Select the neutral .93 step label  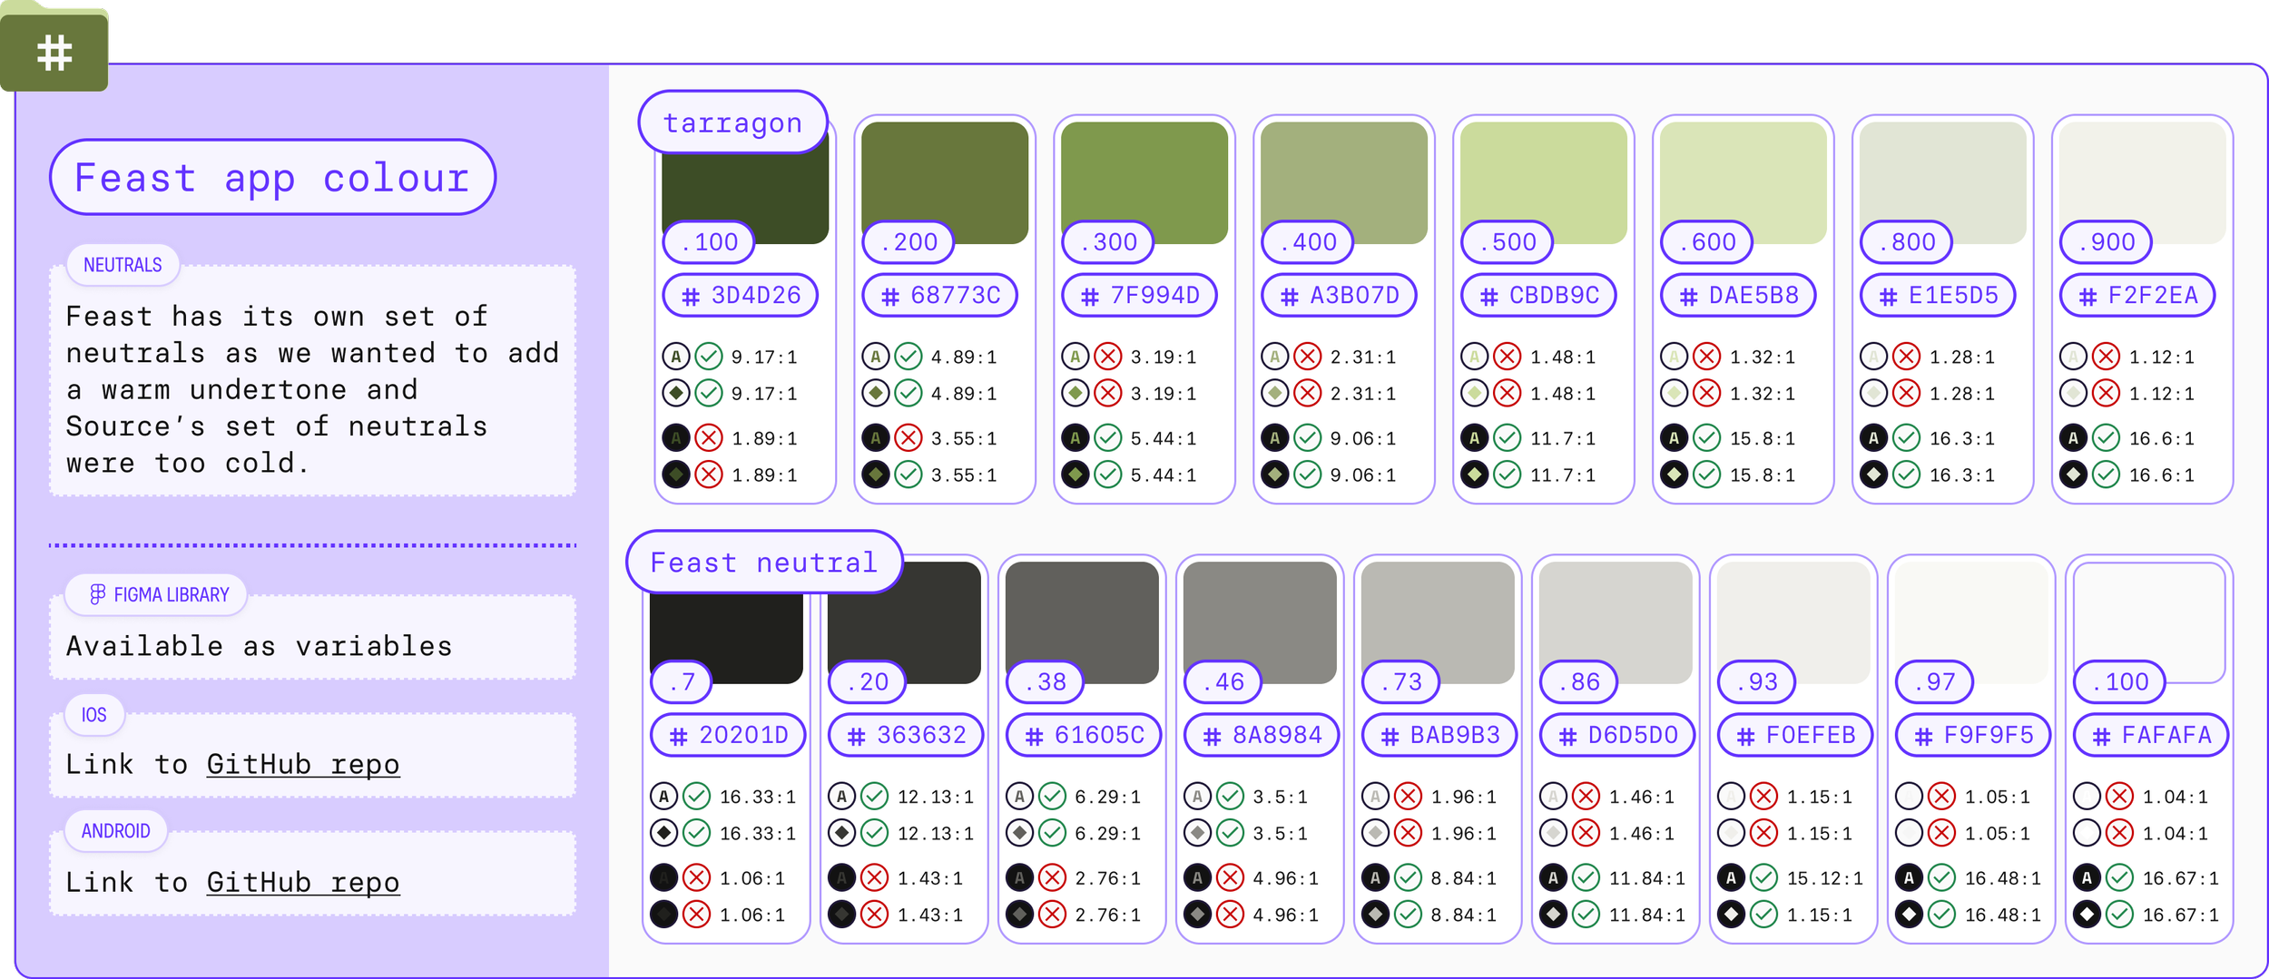pyautogui.click(x=1757, y=682)
